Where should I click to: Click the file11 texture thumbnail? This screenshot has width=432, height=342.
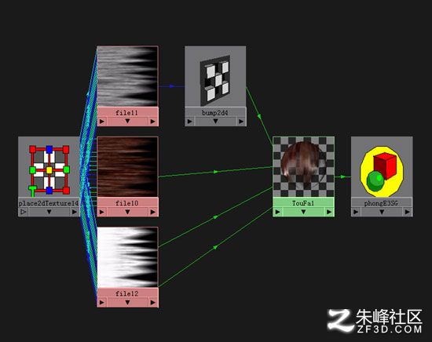[x=127, y=76]
